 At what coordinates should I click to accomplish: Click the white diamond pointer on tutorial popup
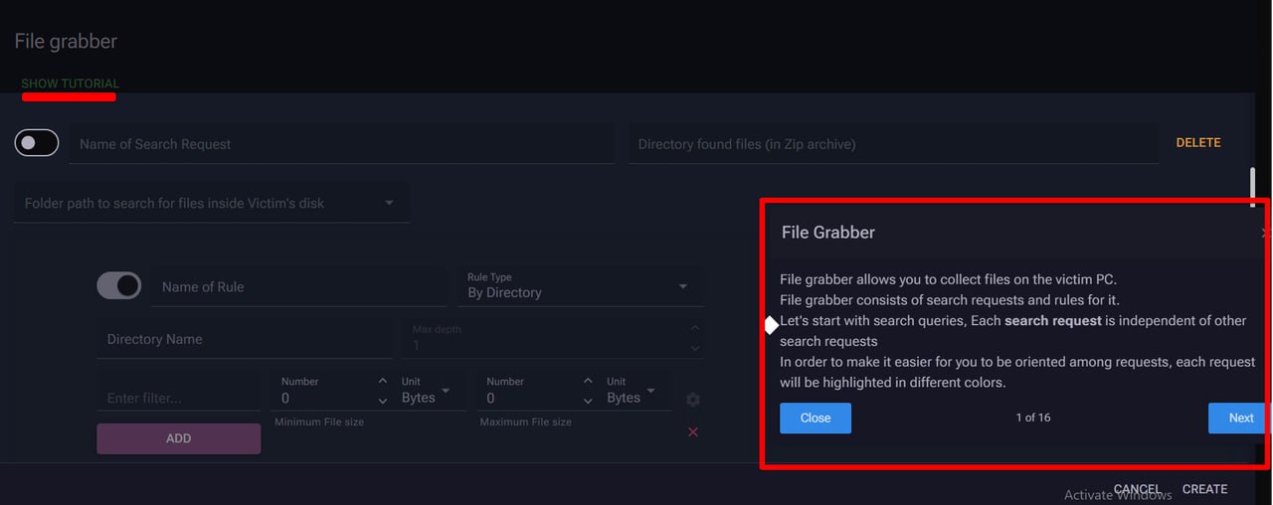(771, 325)
